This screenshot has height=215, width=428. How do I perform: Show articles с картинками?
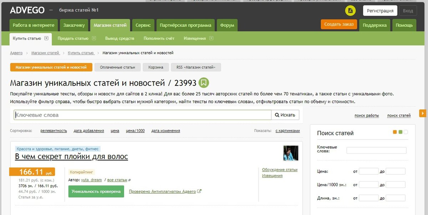pyautogui.click(x=288, y=131)
